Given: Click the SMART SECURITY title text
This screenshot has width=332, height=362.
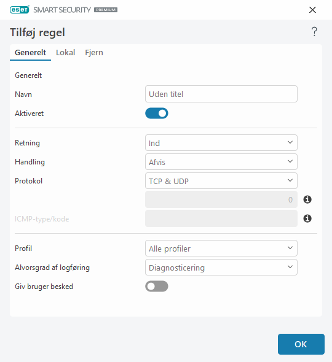Looking at the screenshot, I should pos(62,10).
